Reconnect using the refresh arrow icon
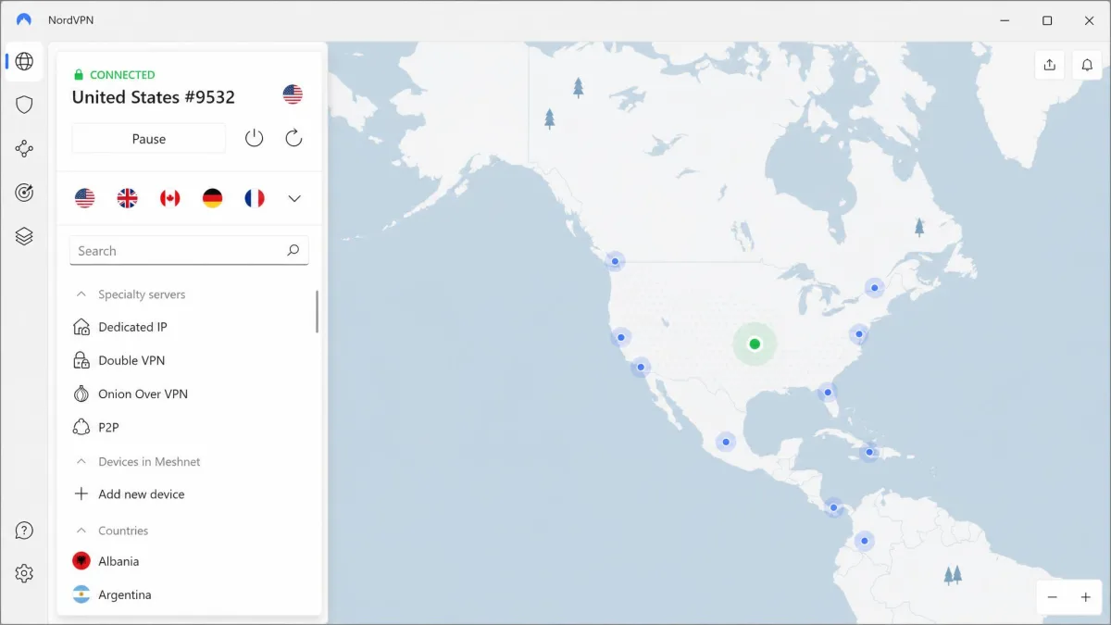Viewport: 1111px width, 625px height. pos(293,139)
